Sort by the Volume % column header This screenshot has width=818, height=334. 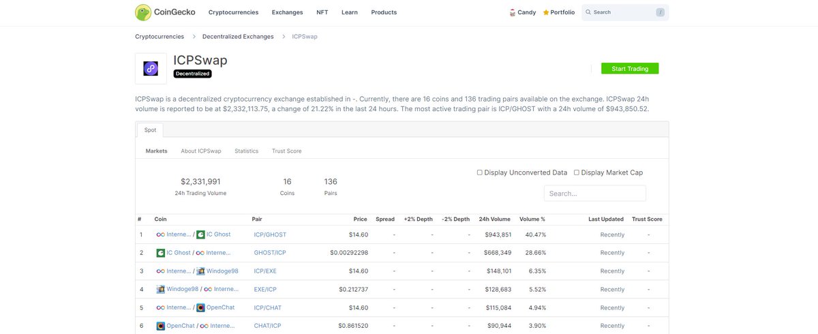pyautogui.click(x=532, y=219)
